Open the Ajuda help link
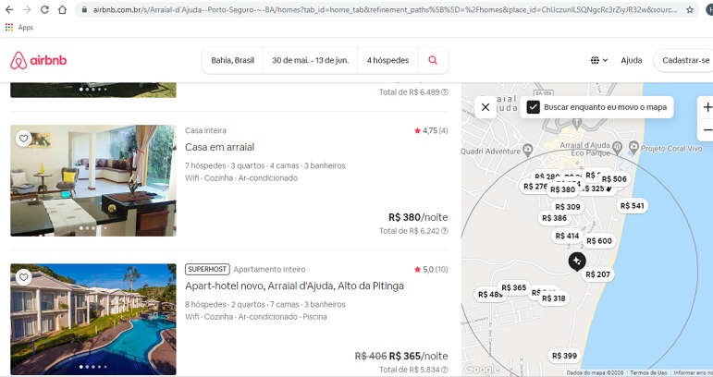 point(632,60)
